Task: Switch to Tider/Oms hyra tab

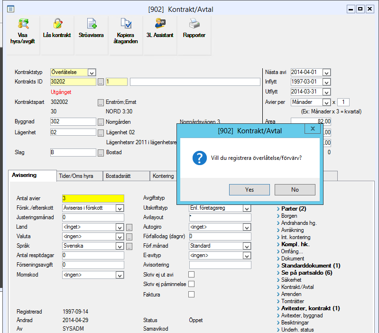Action: coord(80,176)
